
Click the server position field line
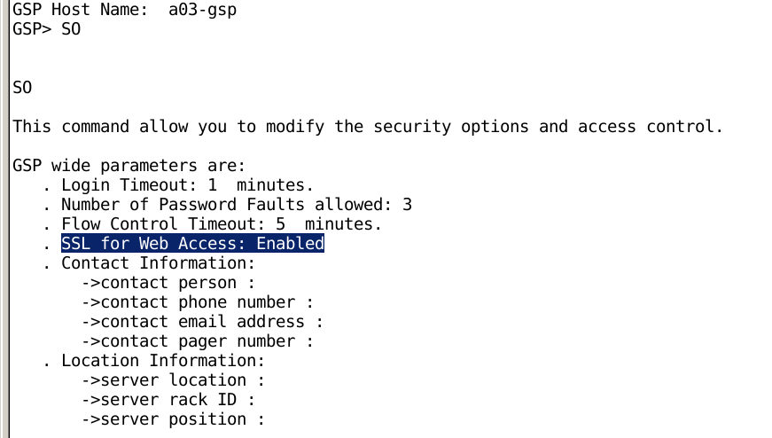tap(173, 419)
